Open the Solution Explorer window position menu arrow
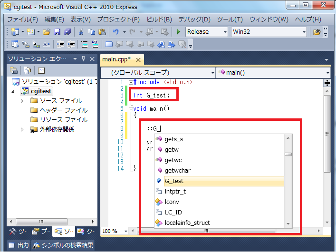Screen dimensions: 336x252 75,59
